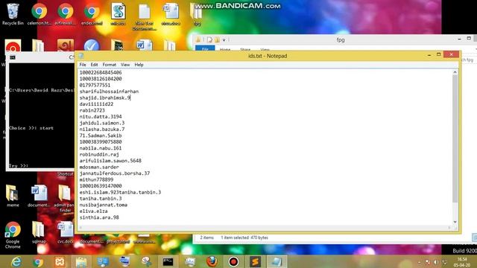Launch Internet Explorer from the taskbar
This screenshot has width=477, height=268.
pyautogui.click(x=16, y=261)
